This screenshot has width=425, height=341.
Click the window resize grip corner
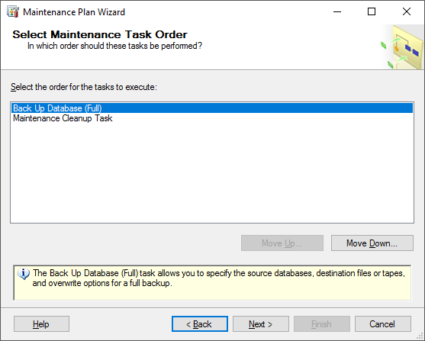point(420,336)
